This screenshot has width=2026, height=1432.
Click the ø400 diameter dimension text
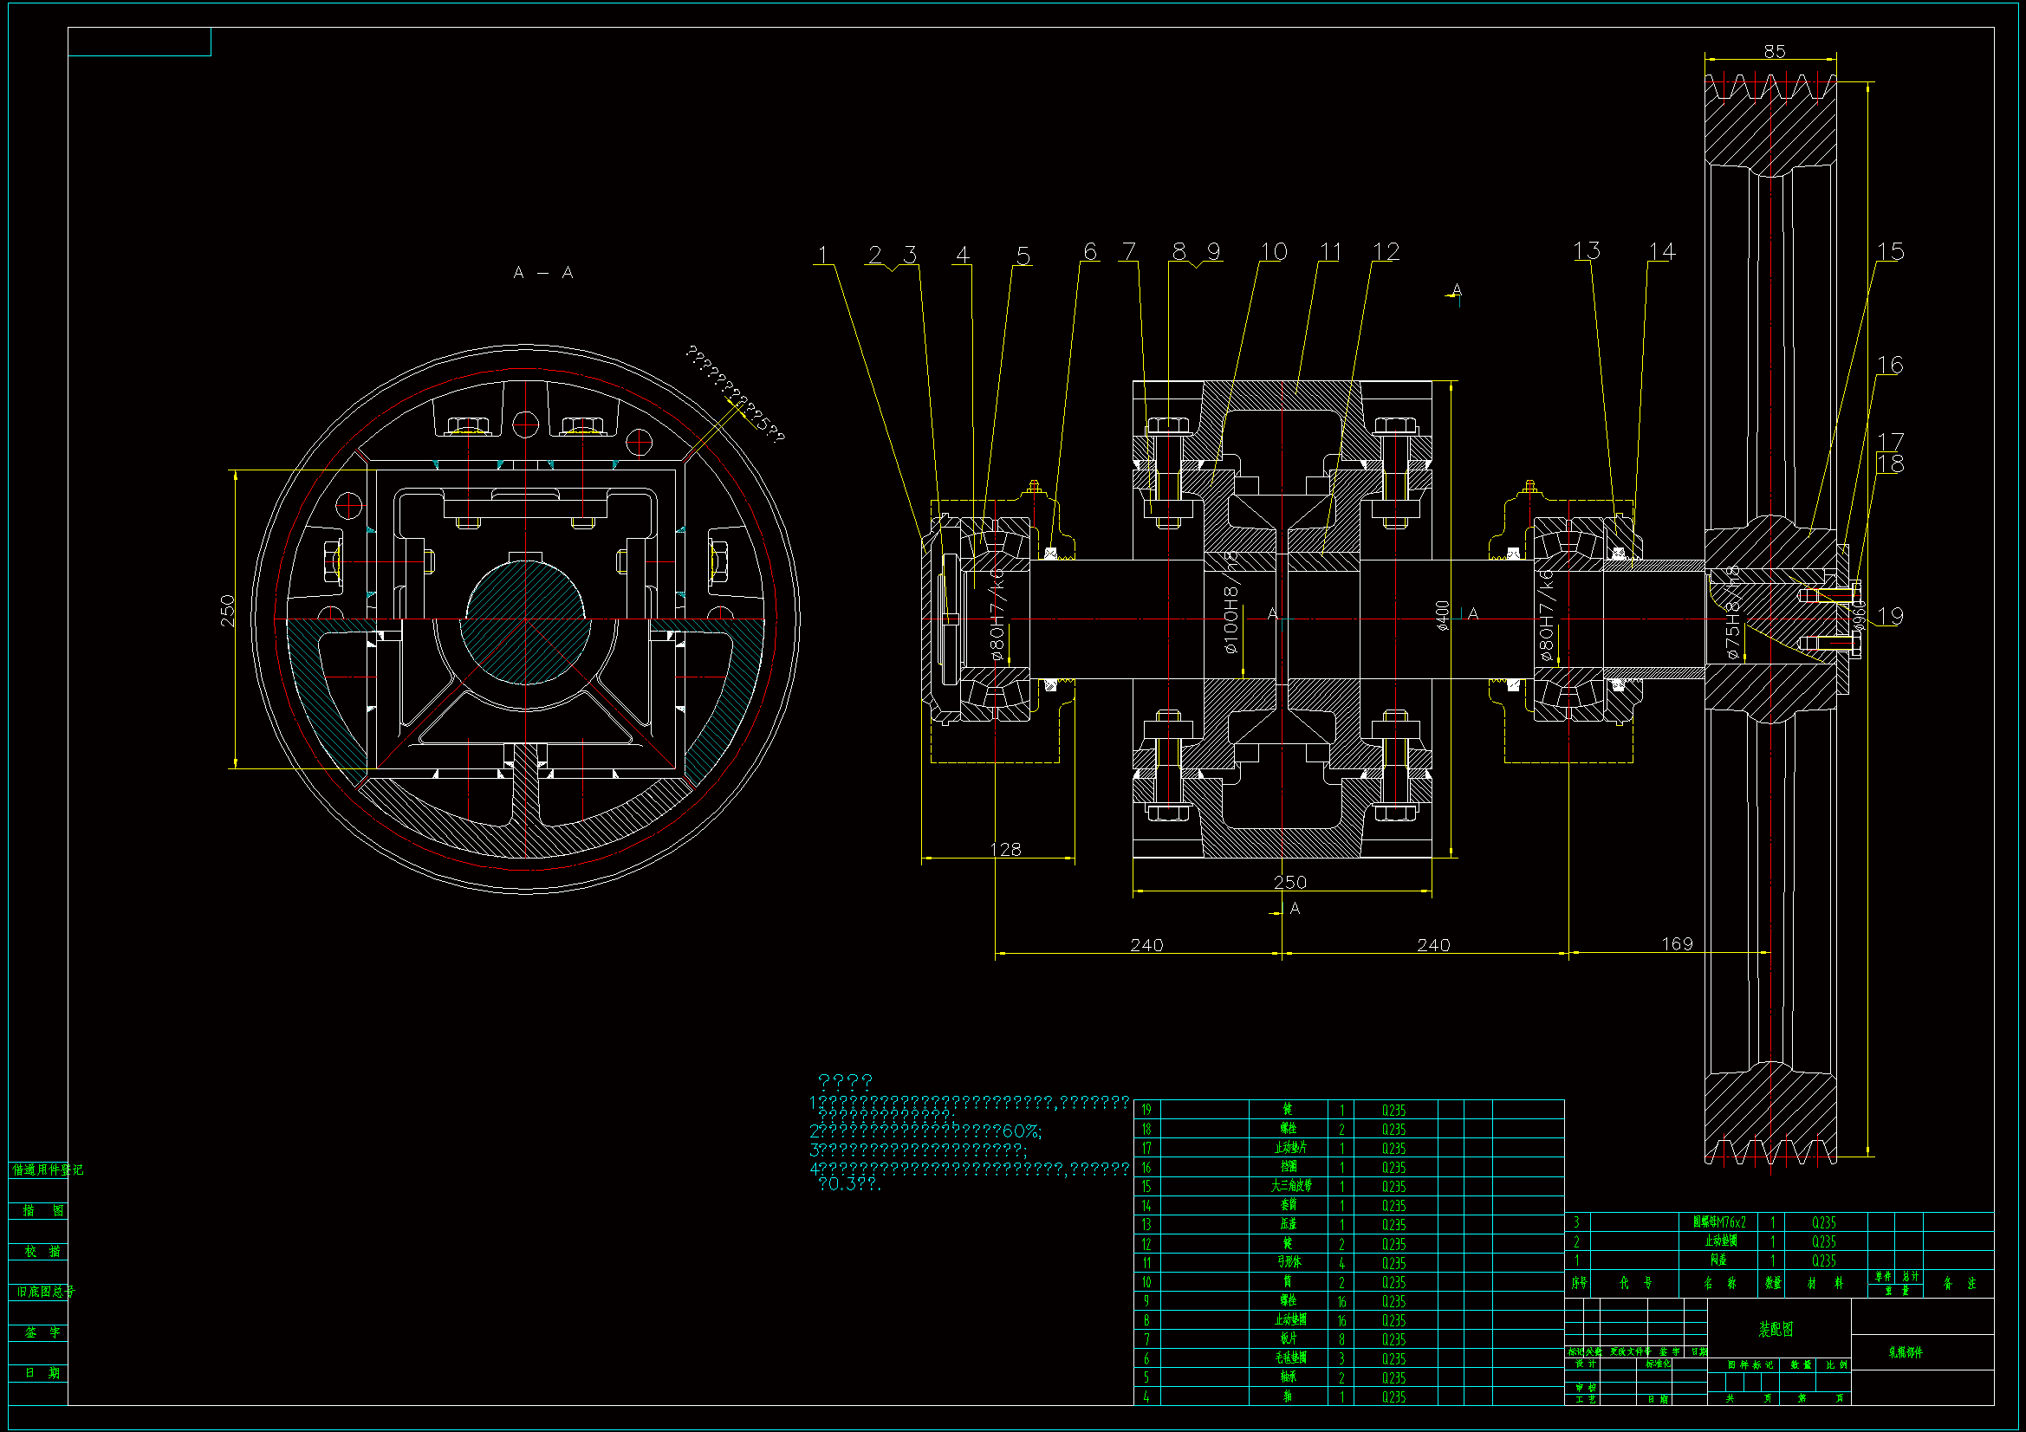coord(1442,615)
